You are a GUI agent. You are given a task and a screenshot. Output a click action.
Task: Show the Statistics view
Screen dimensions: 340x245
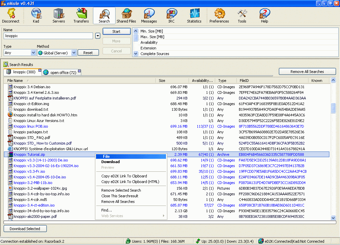pos(194,16)
